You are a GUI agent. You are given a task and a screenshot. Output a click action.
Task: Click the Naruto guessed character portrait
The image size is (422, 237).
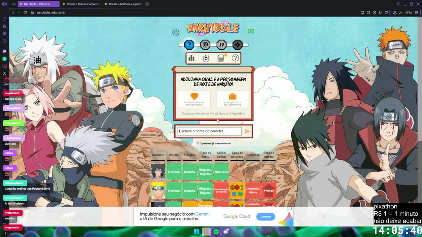pyautogui.click(x=158, y=191)
